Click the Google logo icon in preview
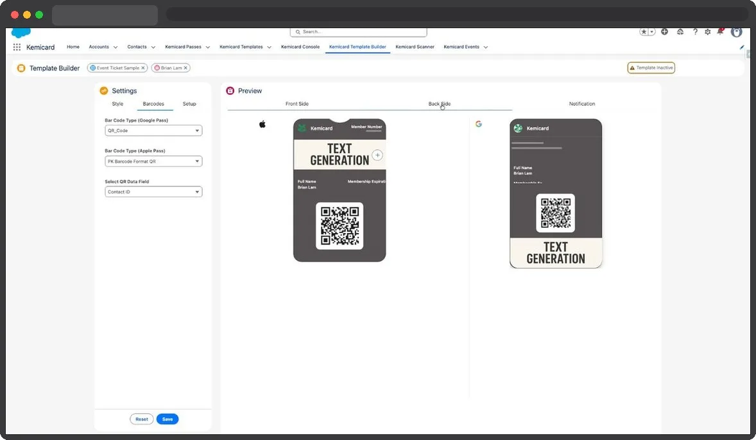Image resolution: width=756 pixels, height=440 pixels. [x=479, y=124]
